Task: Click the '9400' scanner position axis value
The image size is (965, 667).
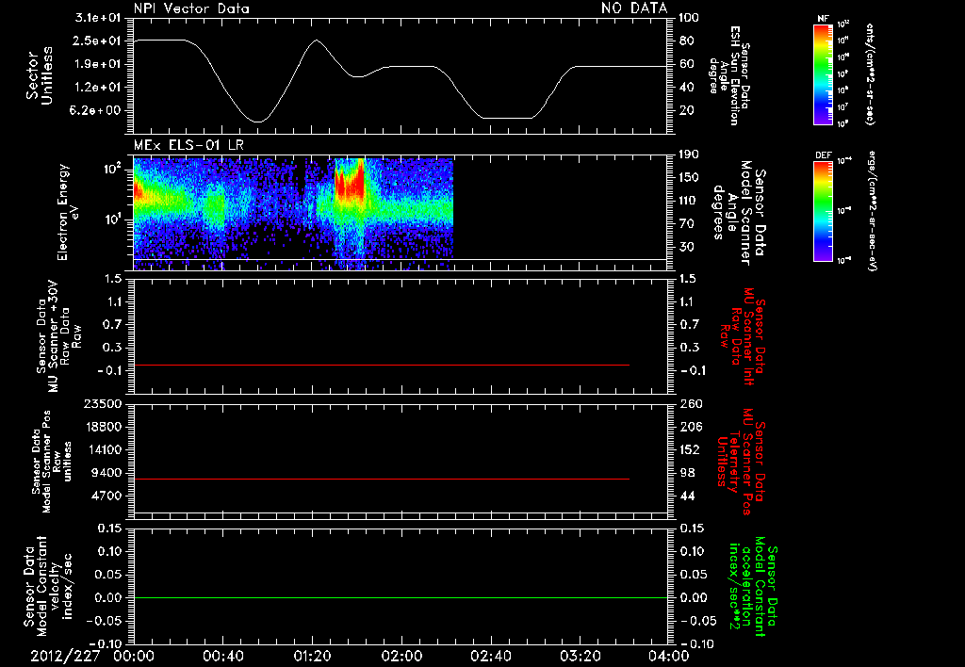Action: click(106, 473)
